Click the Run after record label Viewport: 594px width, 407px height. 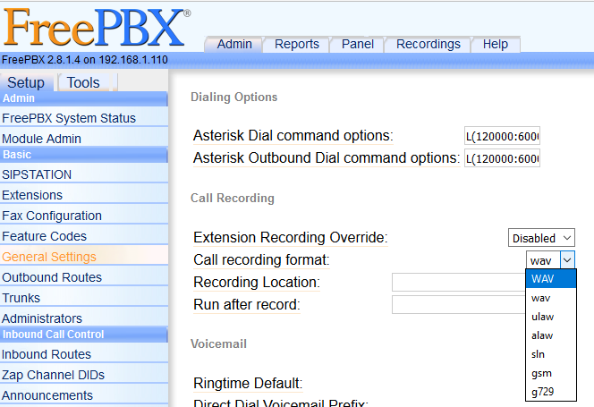tap(247, 305)
